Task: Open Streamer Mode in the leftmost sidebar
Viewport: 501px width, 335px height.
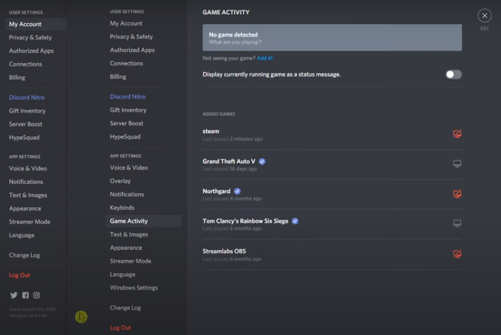Action: (30, 222)
